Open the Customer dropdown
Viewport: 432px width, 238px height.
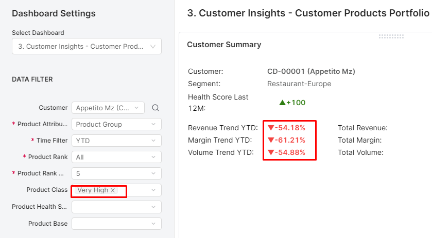tap(108, 108)
